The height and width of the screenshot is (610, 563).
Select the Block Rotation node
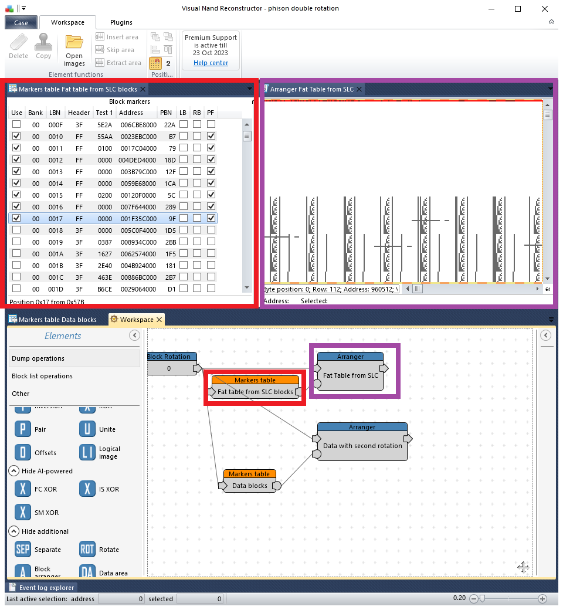point(171,363)
